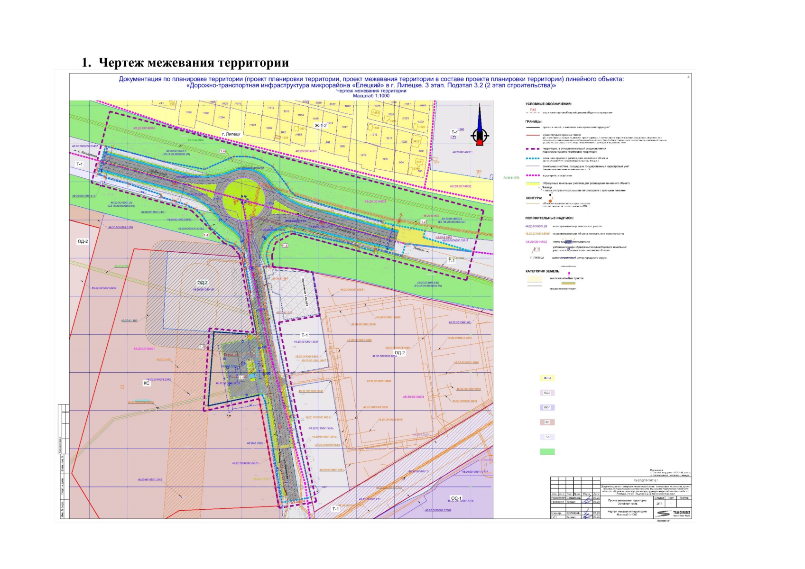Screen dimensions: 805x569
Task: Click the ПОЯСНИТЕЛЬНЫЕ НАДПИСИ heading
Action: [x=549, y=218]
